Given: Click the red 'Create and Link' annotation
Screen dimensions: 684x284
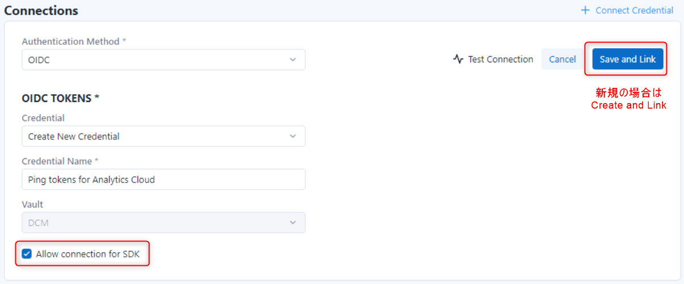Looking at the screenshot, I should 628,105.
